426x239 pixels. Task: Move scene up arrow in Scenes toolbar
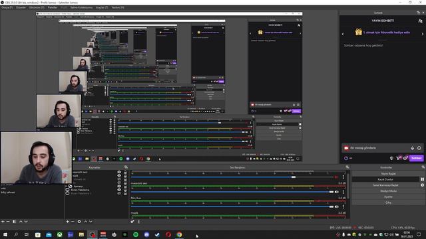point(21,221)
